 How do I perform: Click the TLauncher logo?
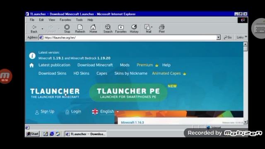coord(55,93)
